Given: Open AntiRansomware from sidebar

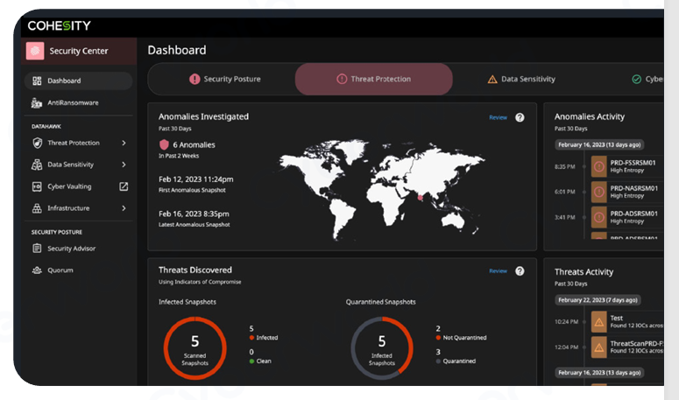Looking at the screenshot, I should [78, 103].
